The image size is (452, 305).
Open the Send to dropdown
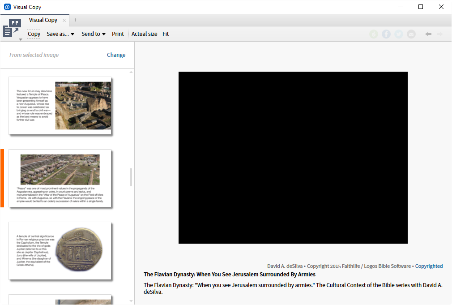(x=94, y=34)
